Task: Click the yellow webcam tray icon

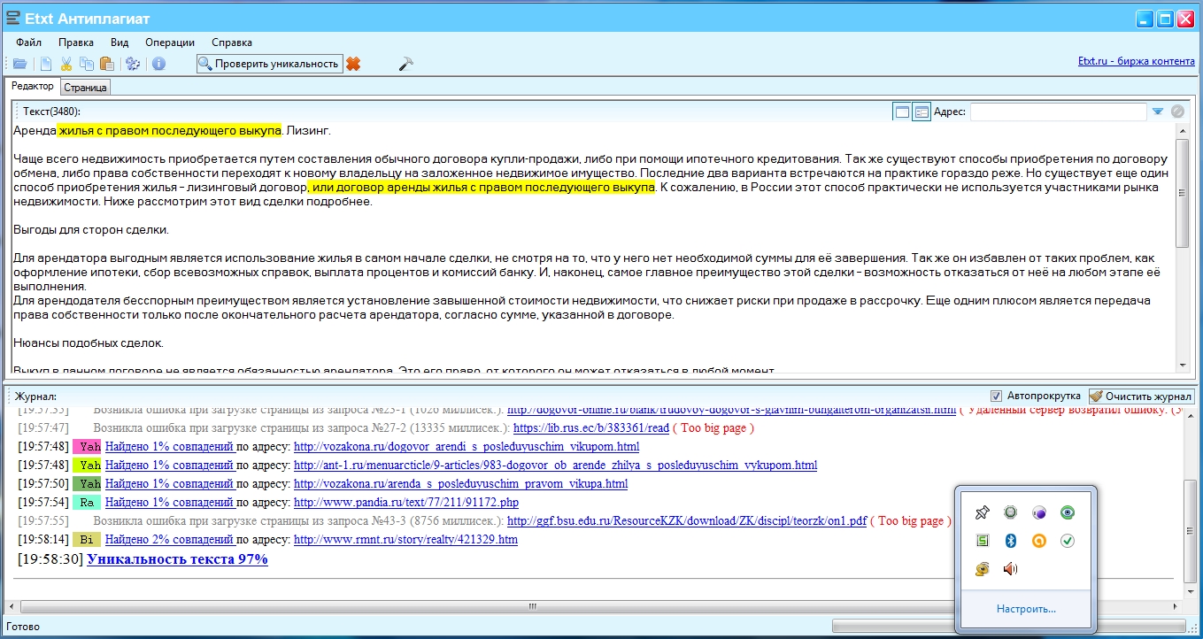Action: click(982, 569)
